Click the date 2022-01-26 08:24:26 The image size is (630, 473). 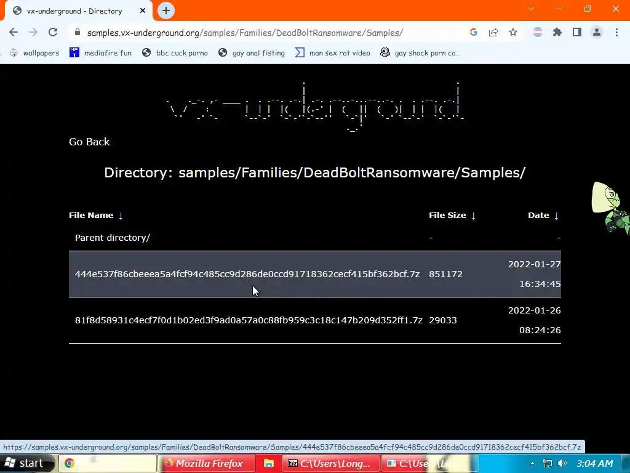coord(535,320)
